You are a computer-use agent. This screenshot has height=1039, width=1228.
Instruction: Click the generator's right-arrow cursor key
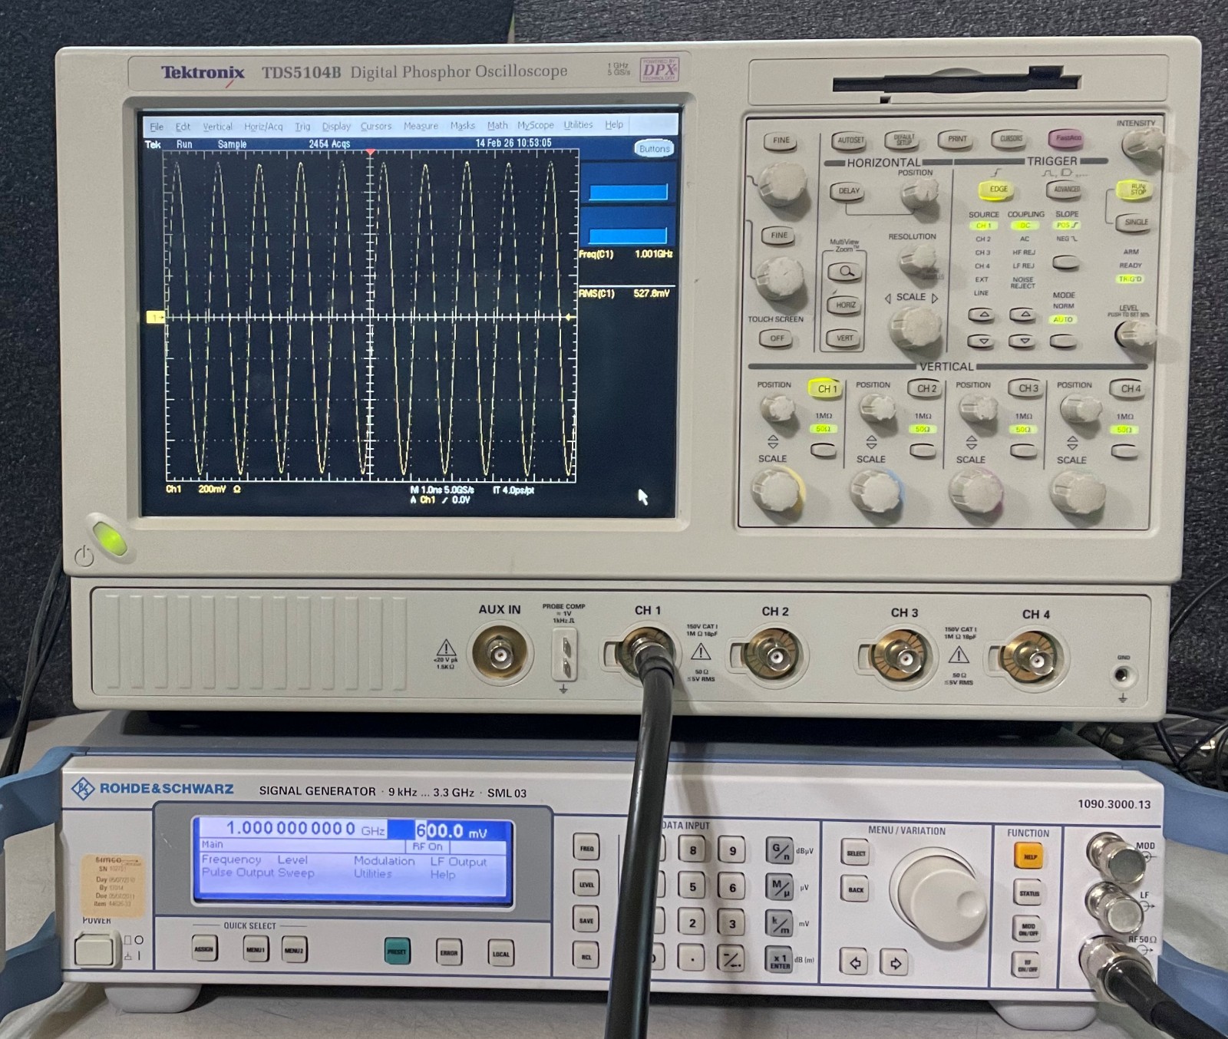click(895, 962)
